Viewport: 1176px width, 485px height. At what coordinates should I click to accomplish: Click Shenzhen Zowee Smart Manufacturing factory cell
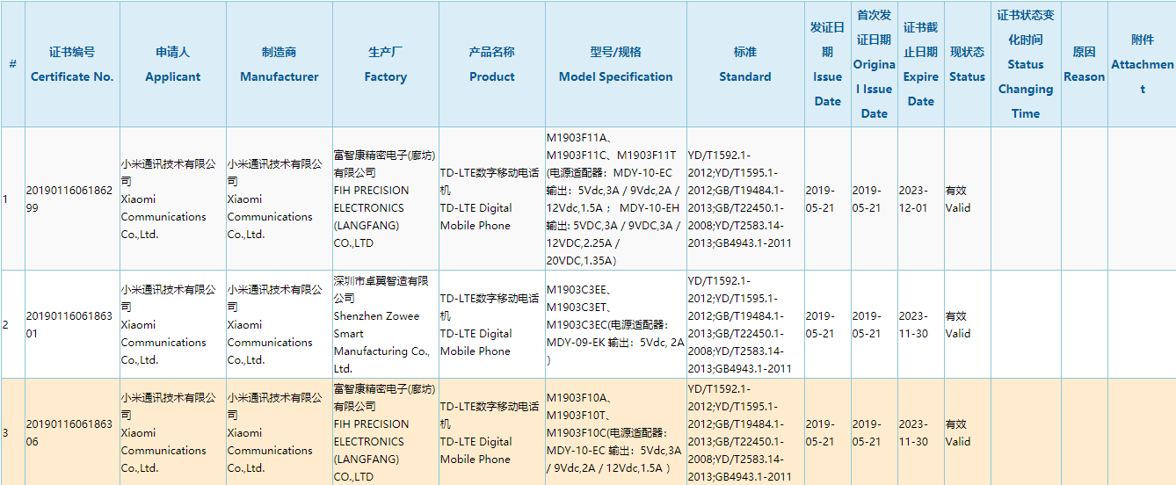385,324
